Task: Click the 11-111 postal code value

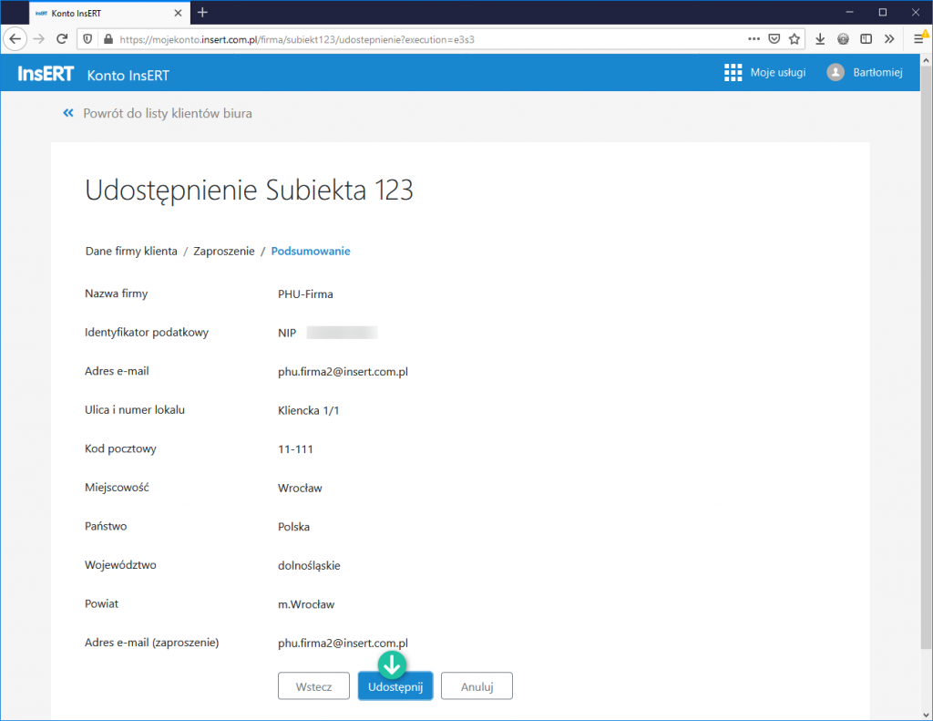Action: pyautogui.click(x=295, y=448)
